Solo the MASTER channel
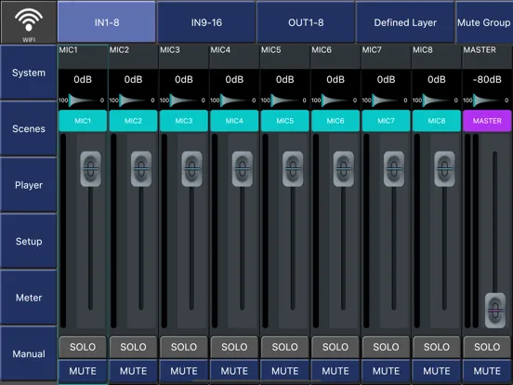 tap(487, 347)
